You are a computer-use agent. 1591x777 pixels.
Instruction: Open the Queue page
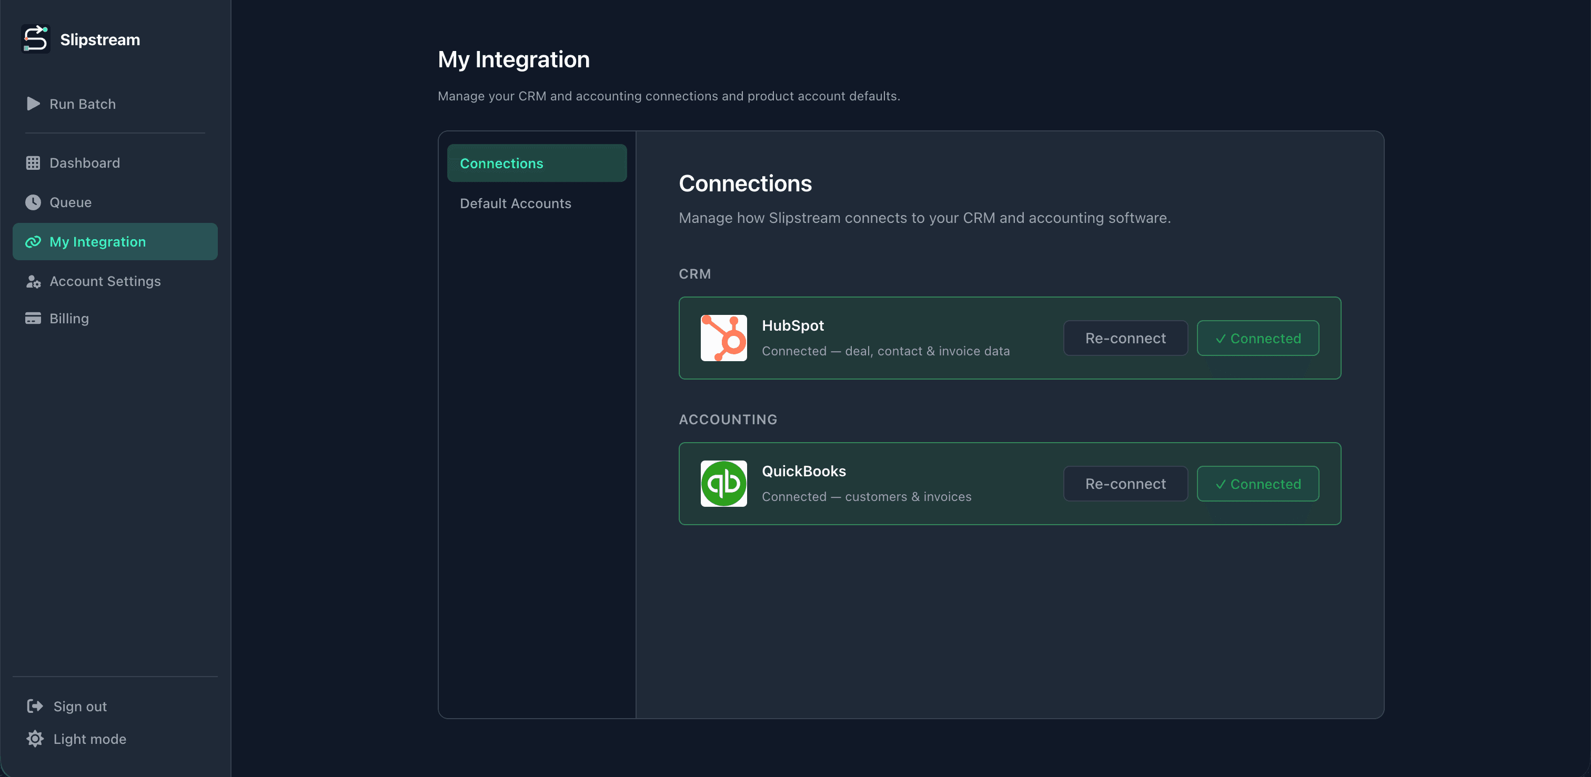(x=115, y=202)
